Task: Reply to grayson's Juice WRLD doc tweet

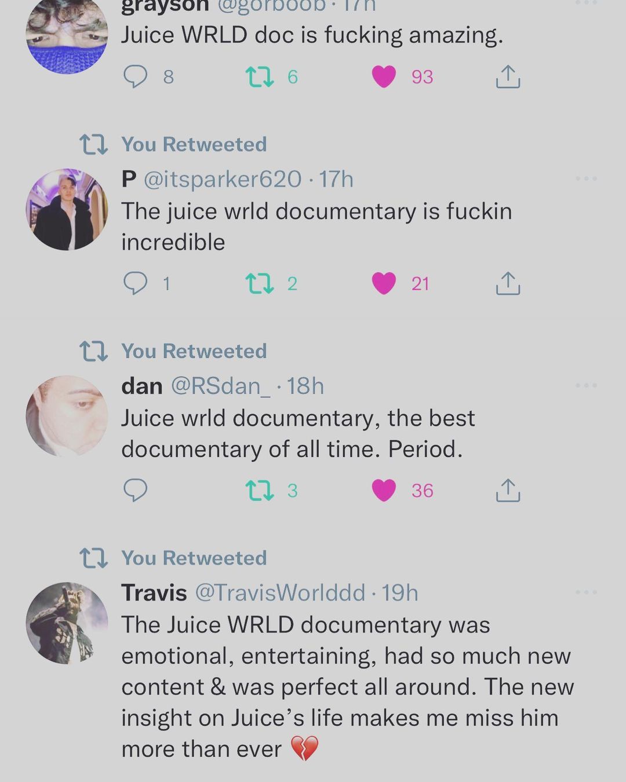Action: pyautogui.click(x=136, y=76)
